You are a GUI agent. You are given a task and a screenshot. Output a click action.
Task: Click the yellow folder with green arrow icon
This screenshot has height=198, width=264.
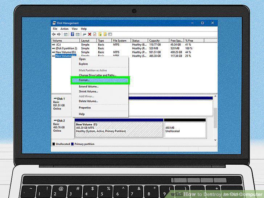100,34
